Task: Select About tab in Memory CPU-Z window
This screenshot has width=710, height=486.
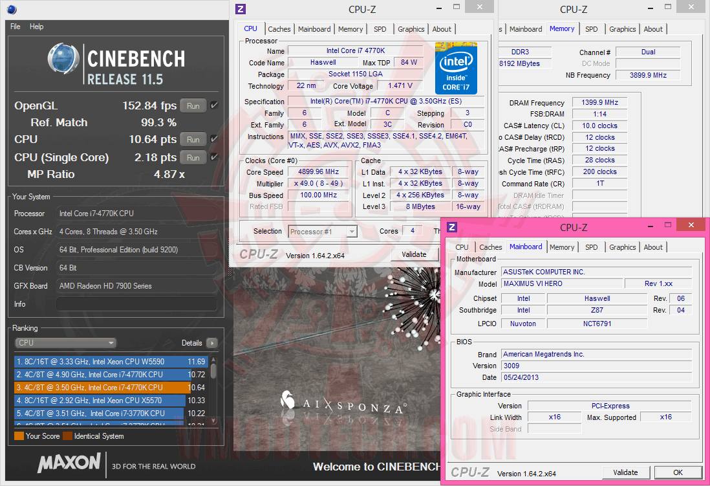Action: click(653, 29)
